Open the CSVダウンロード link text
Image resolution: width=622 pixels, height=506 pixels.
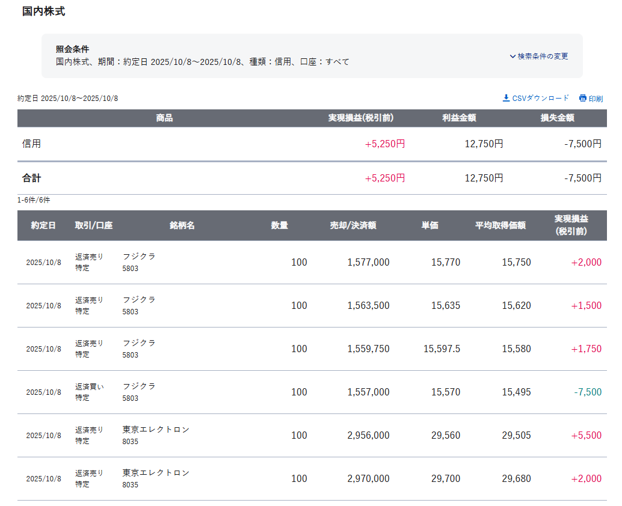tap(540, 98)
